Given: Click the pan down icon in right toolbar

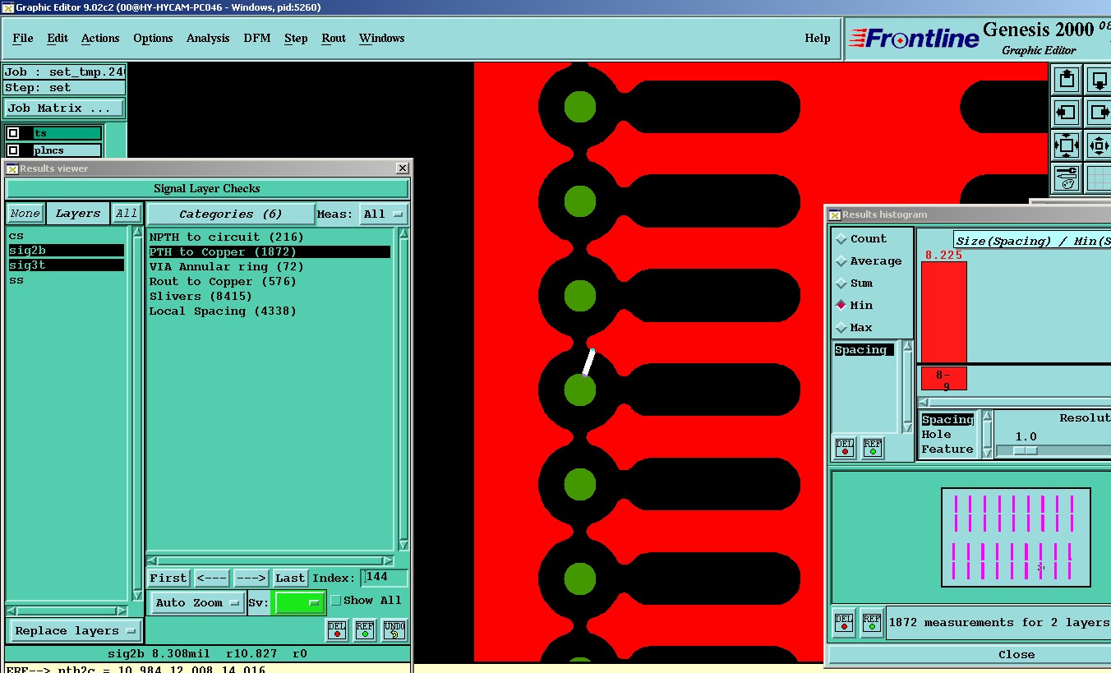Looking at the screenshot, I should point(1099,80).
